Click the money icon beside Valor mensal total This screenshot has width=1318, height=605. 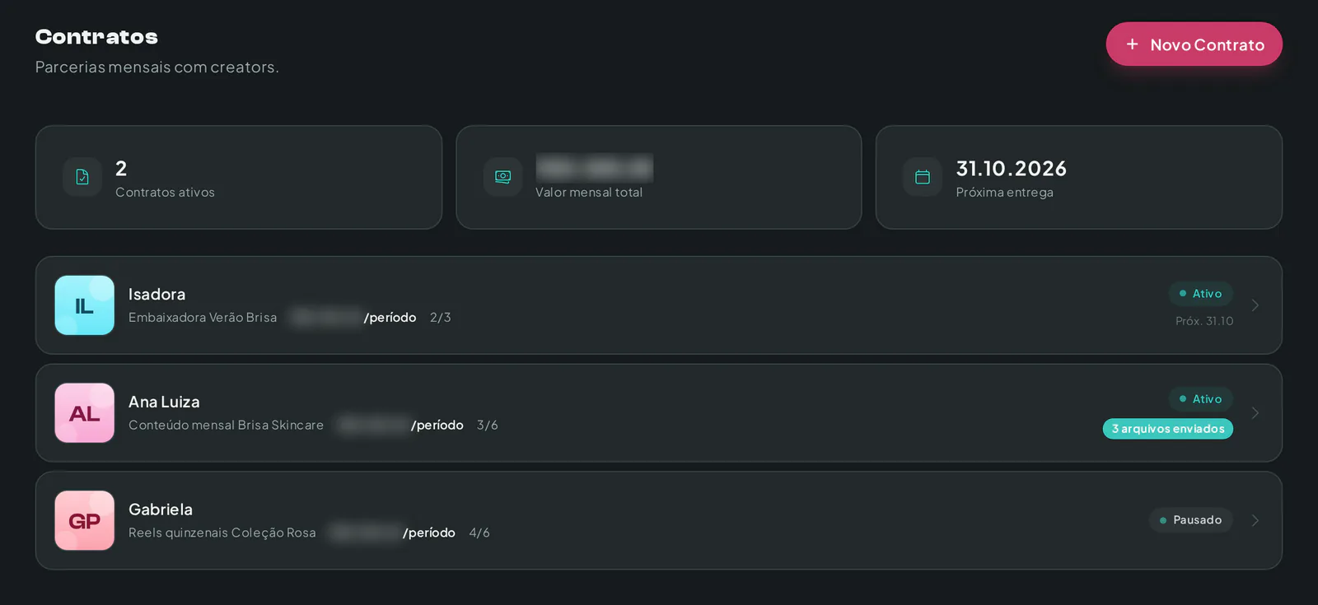(502, 177)
